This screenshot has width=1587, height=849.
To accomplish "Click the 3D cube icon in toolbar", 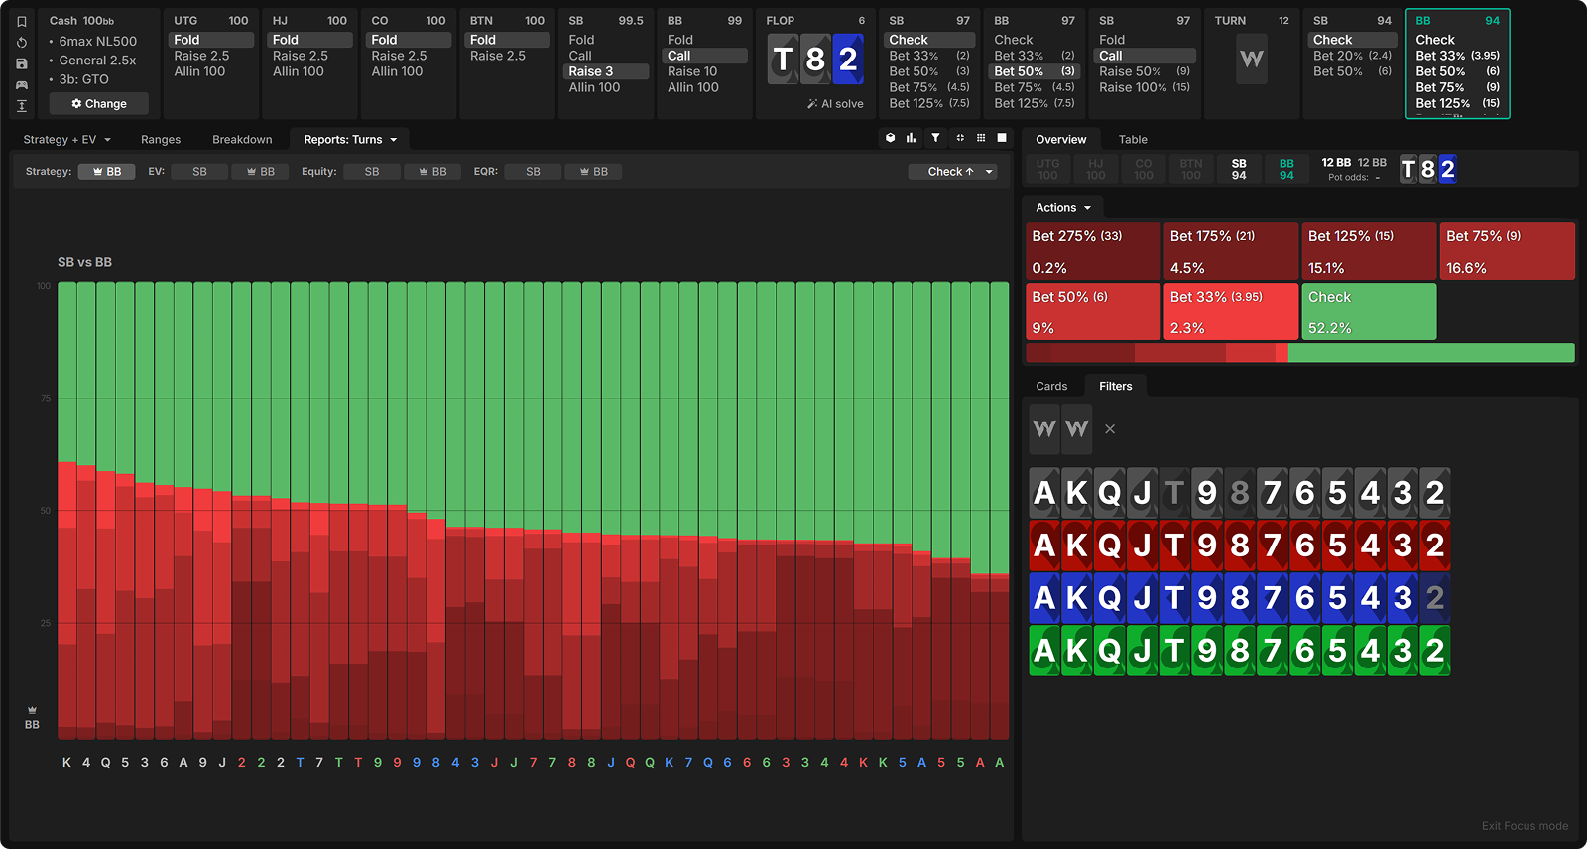I will point(890,138).
